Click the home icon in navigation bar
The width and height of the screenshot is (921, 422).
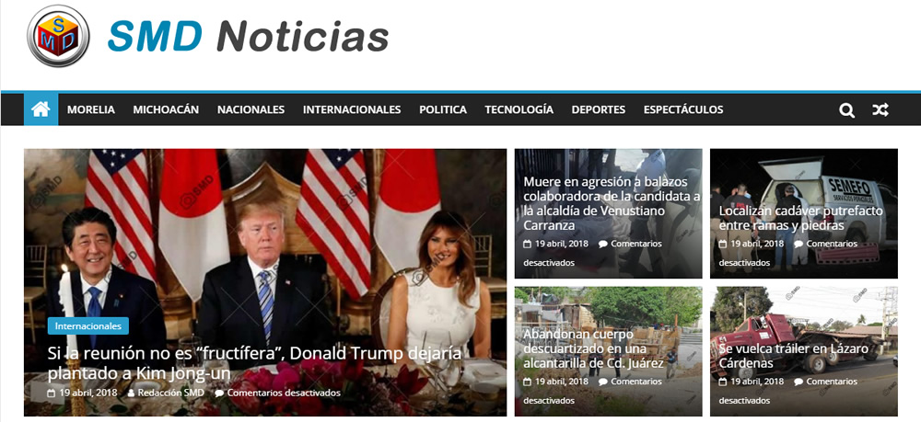[x=41, y=109]
